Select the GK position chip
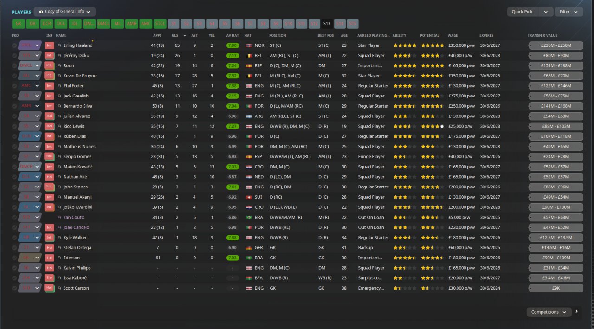The width and height of the screenshot is (594, 329). coord(19,24)
